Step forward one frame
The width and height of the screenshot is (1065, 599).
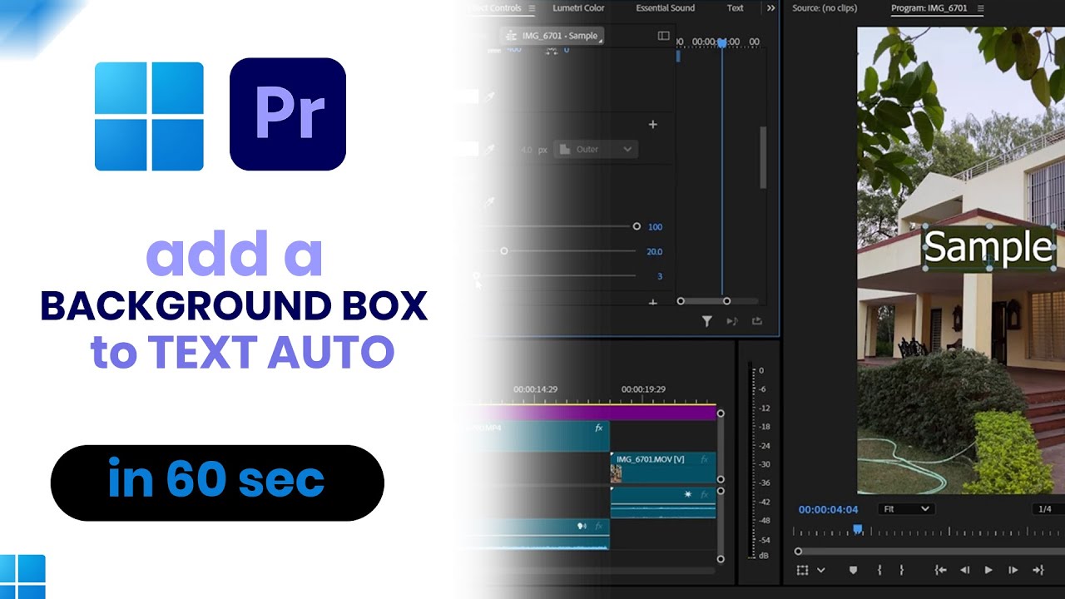point(1013,570)
